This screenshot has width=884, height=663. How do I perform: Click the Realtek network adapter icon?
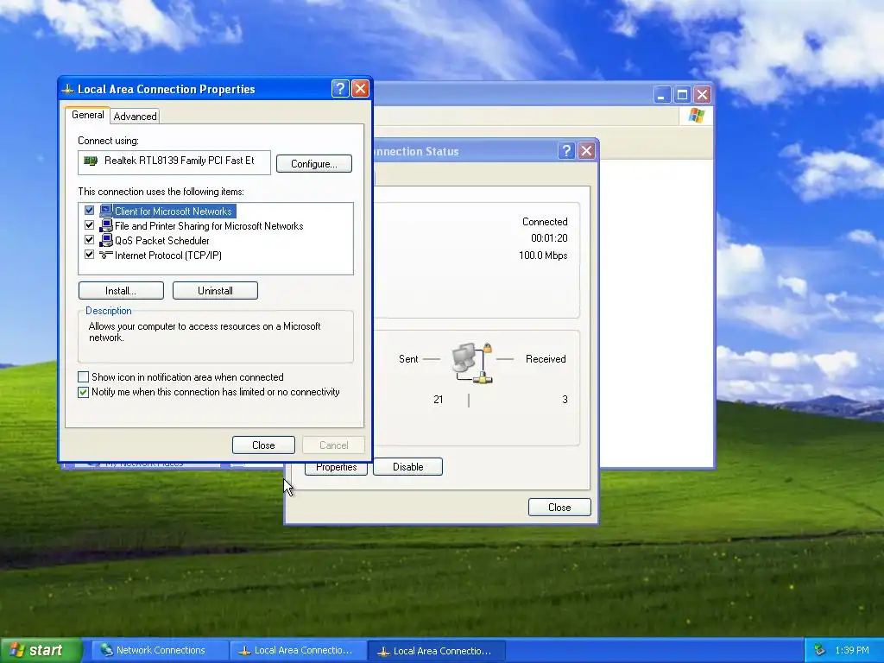point(90,161)
